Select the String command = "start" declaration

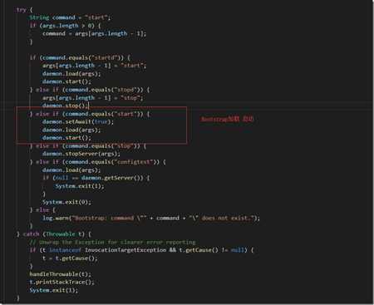click(x=70, y=17)
